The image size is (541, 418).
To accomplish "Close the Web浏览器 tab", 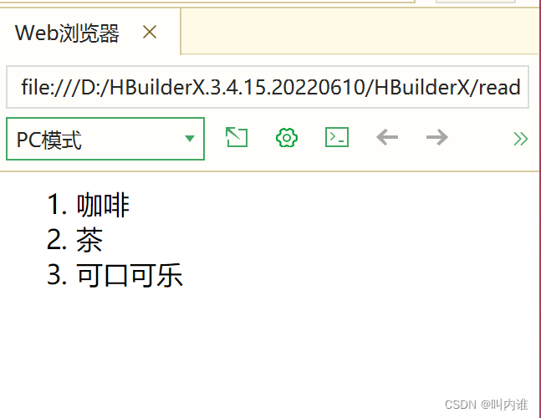I will coord(150,33).
